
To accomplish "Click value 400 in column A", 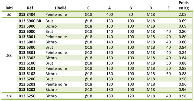I will click(x=109, y=14).
